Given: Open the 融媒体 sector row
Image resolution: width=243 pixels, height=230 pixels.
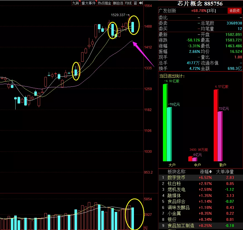Looking at the screenshot, I should [x=201, y=196].
